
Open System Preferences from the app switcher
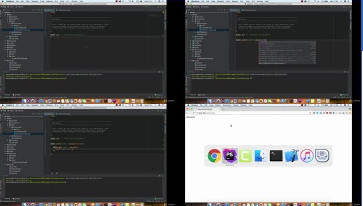[322, 156]
